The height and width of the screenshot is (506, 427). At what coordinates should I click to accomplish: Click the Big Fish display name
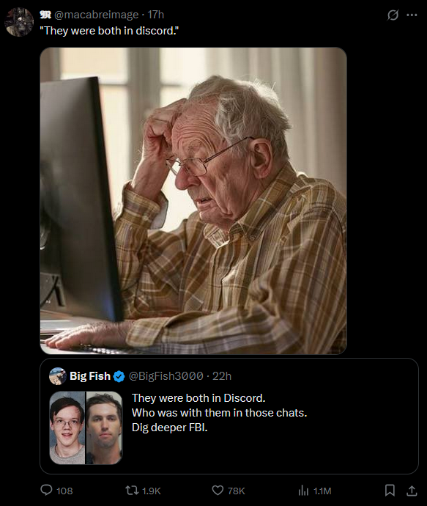click(x=90, y=376)
